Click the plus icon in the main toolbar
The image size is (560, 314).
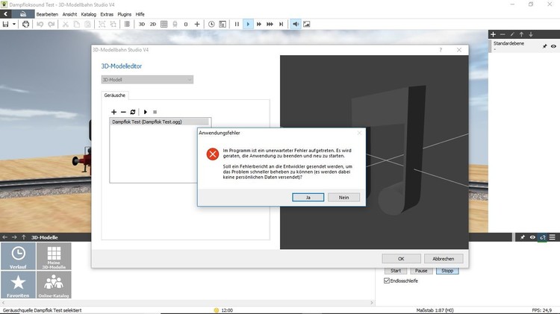197,25
